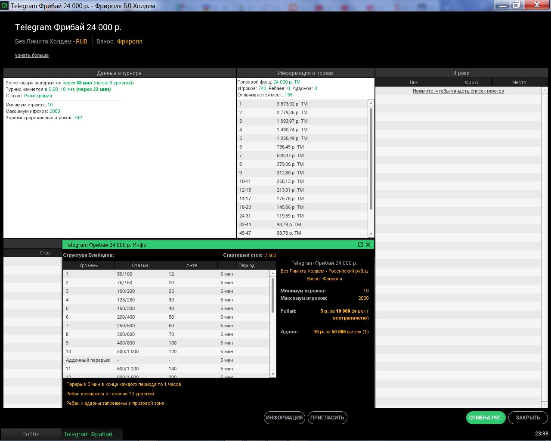Viewport: 551px width, 441px height.
Task: Select prize row 1 with 3 873,92 р. ТМ
Action: tap(302, 104)
